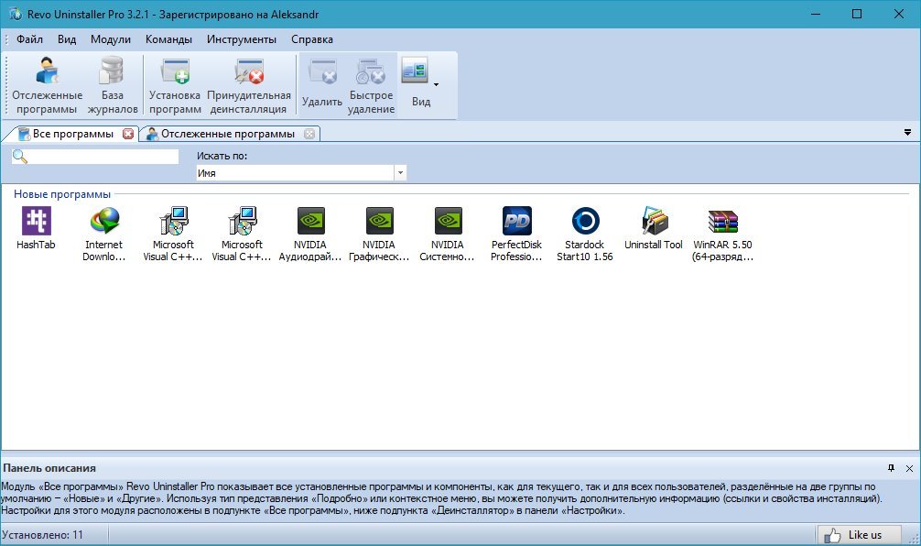The image size is (921, 546).
Task: Expand the Искать по Имя combo box
Action: point(401,173)
